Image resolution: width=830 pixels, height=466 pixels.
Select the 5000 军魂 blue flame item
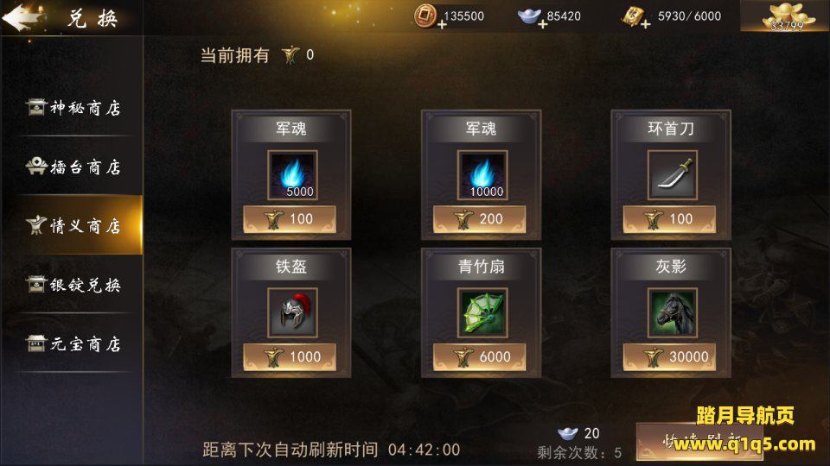pos(292,175)
